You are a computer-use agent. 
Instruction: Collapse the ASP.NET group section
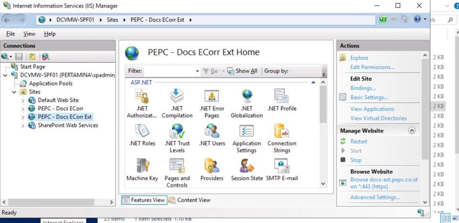pyautogui.click(x=313, y=83)
